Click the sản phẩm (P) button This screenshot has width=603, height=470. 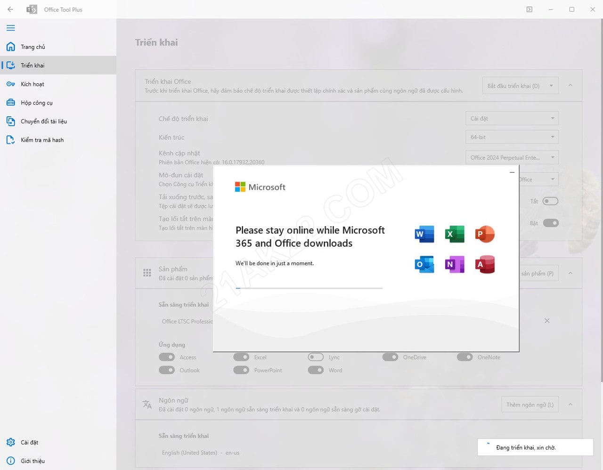coord(539,273)
